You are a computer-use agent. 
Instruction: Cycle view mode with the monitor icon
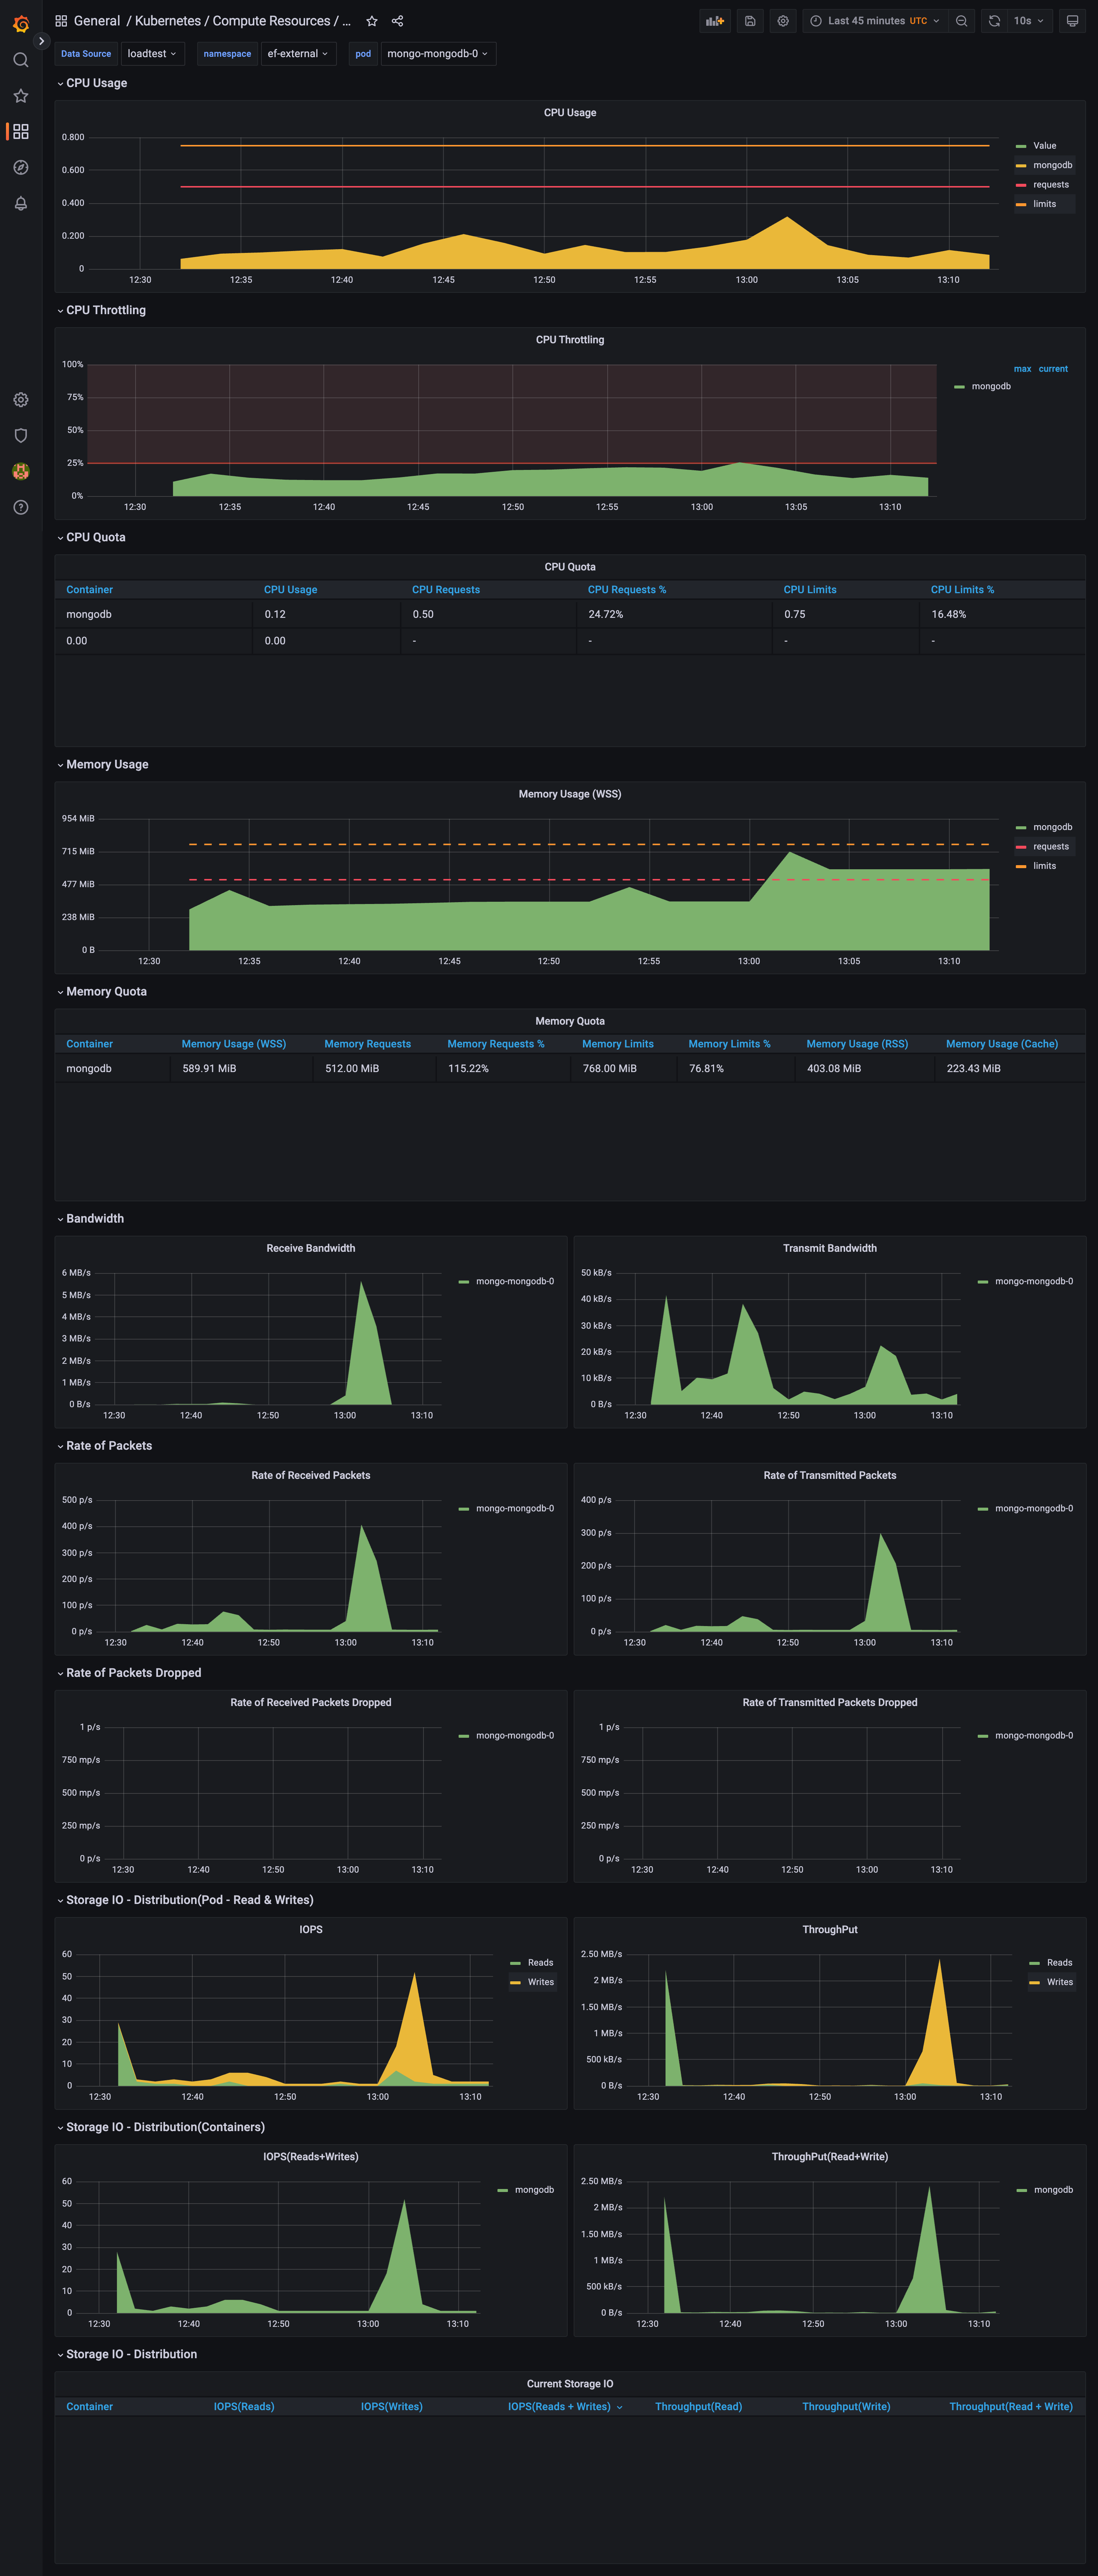[x=1072, y=21]
